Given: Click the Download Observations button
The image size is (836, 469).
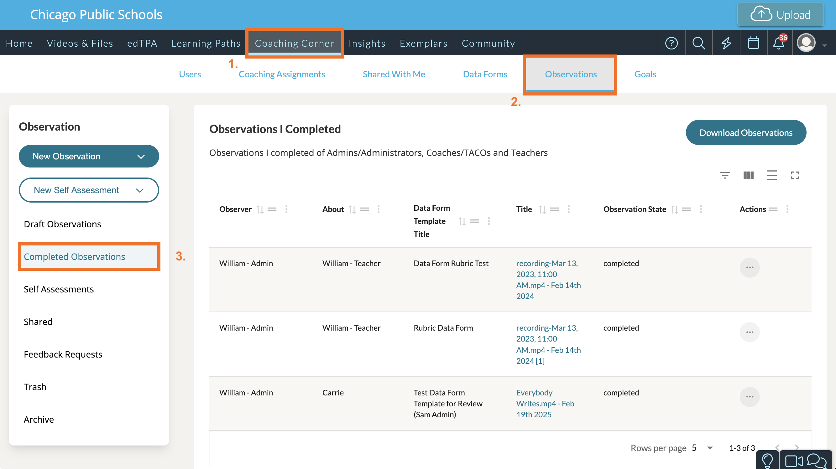Looking at the screenshot, I should pyautogui.click(x=746, y=133).
